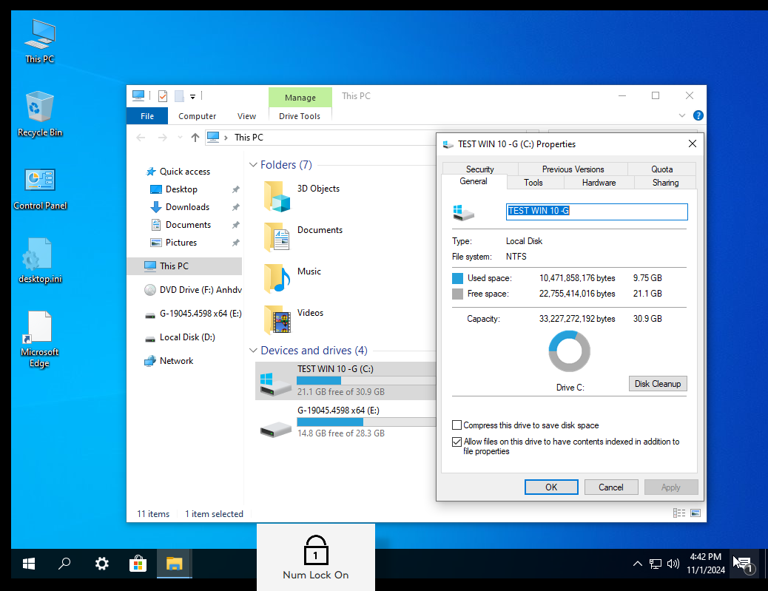Screen dimensions: 768x591
Task: Expand the ribbon with the chevron
Action: click(x=681, y=115)
